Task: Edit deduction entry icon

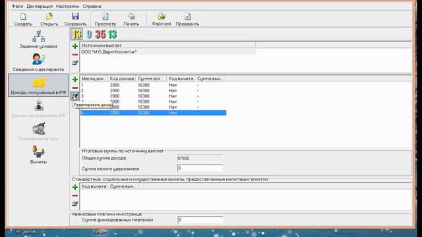Action: click(75, 203)
